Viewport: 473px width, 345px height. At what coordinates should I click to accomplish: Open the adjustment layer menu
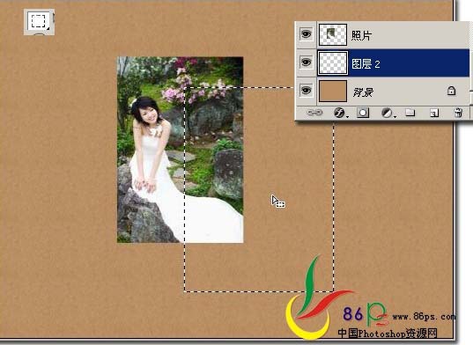[388, 113]
